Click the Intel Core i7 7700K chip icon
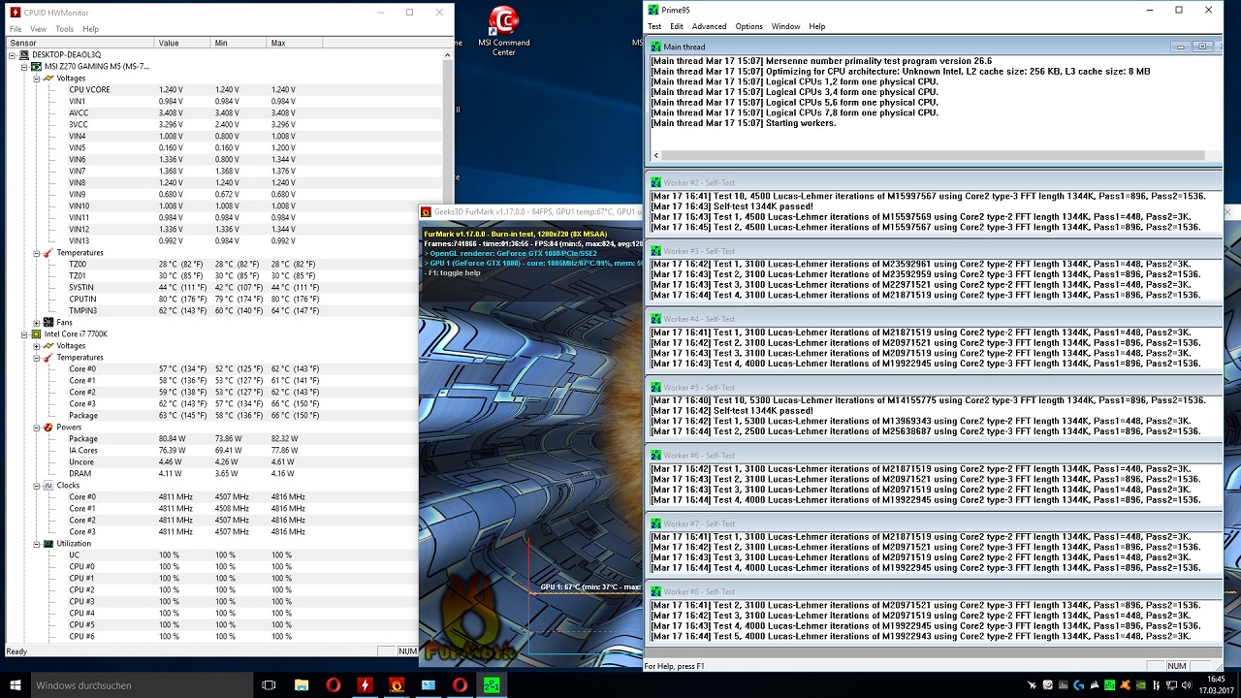Image resolution: width=1241 pixels, height=698 pixels. pyautogui.click(x=37, y=333)
